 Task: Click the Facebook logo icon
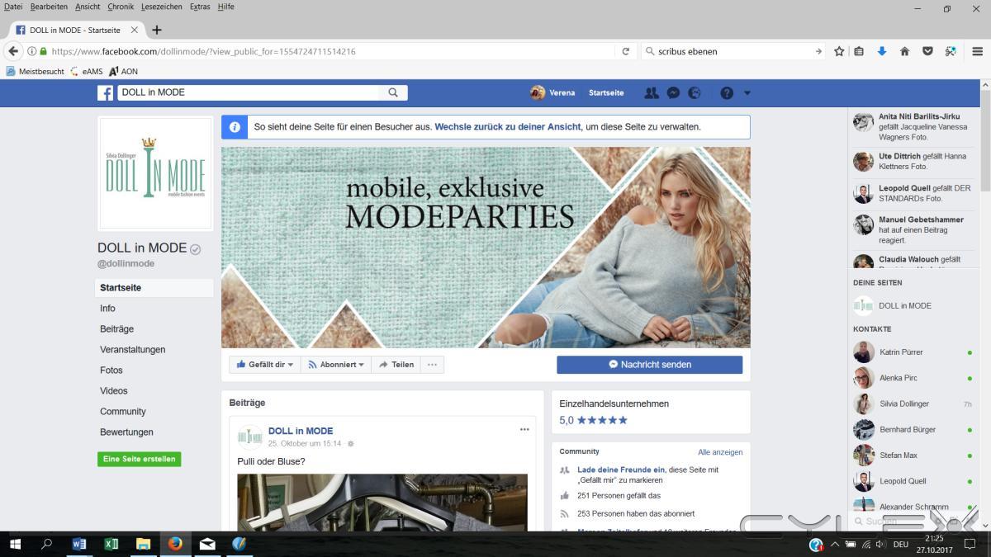coord(105,93)
